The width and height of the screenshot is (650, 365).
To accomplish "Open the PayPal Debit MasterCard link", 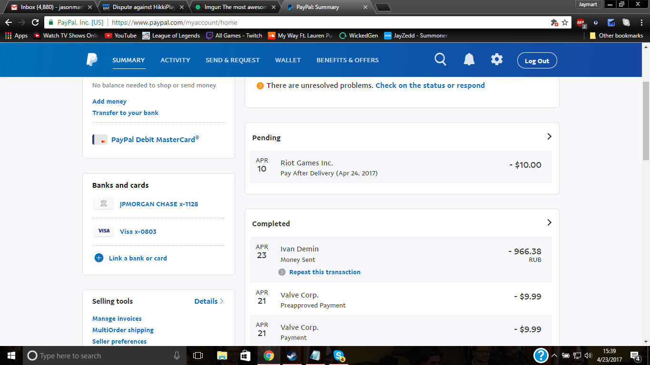I will click(x=155, y=139).
